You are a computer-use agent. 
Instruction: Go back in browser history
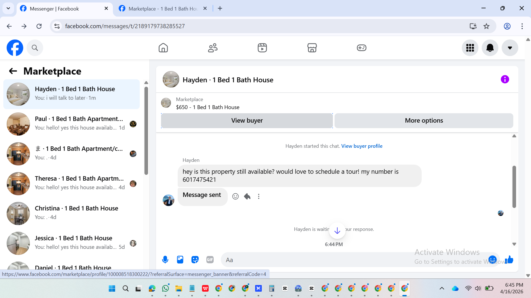[9, 26]
